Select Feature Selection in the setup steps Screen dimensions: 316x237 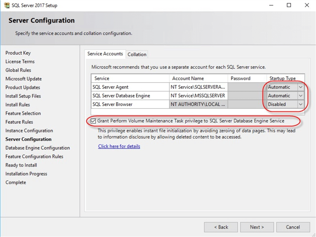23,113
